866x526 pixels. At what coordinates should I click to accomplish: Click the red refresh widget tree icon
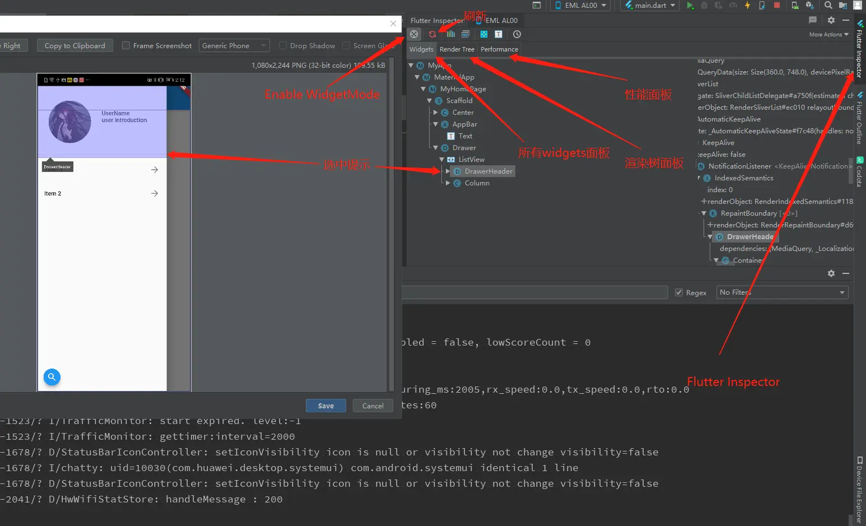432,34
